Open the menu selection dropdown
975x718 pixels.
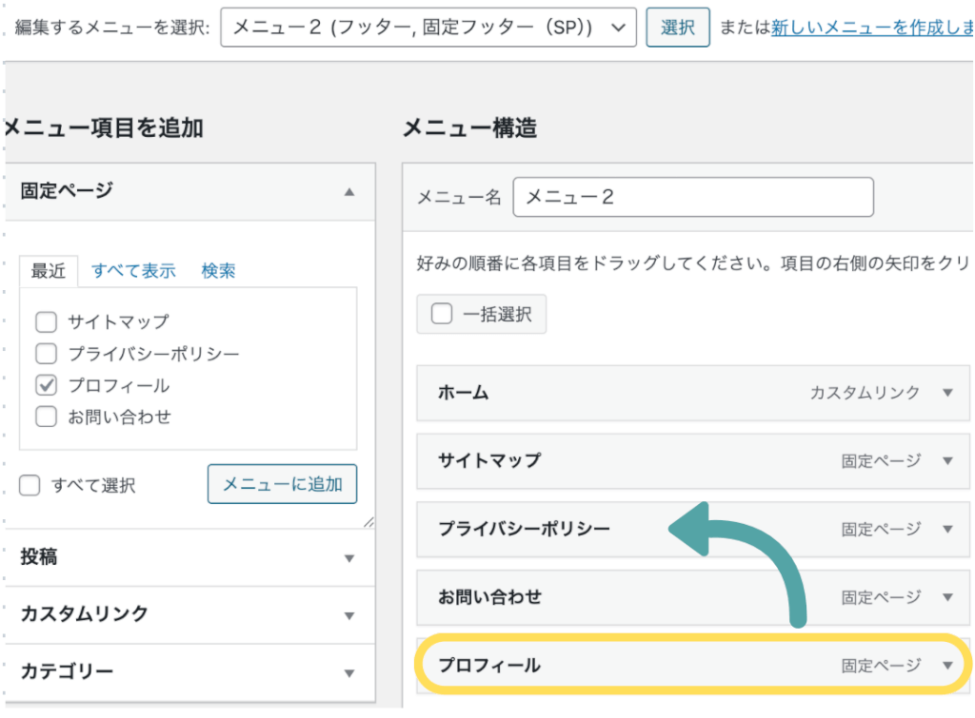(x=428, y=29)
